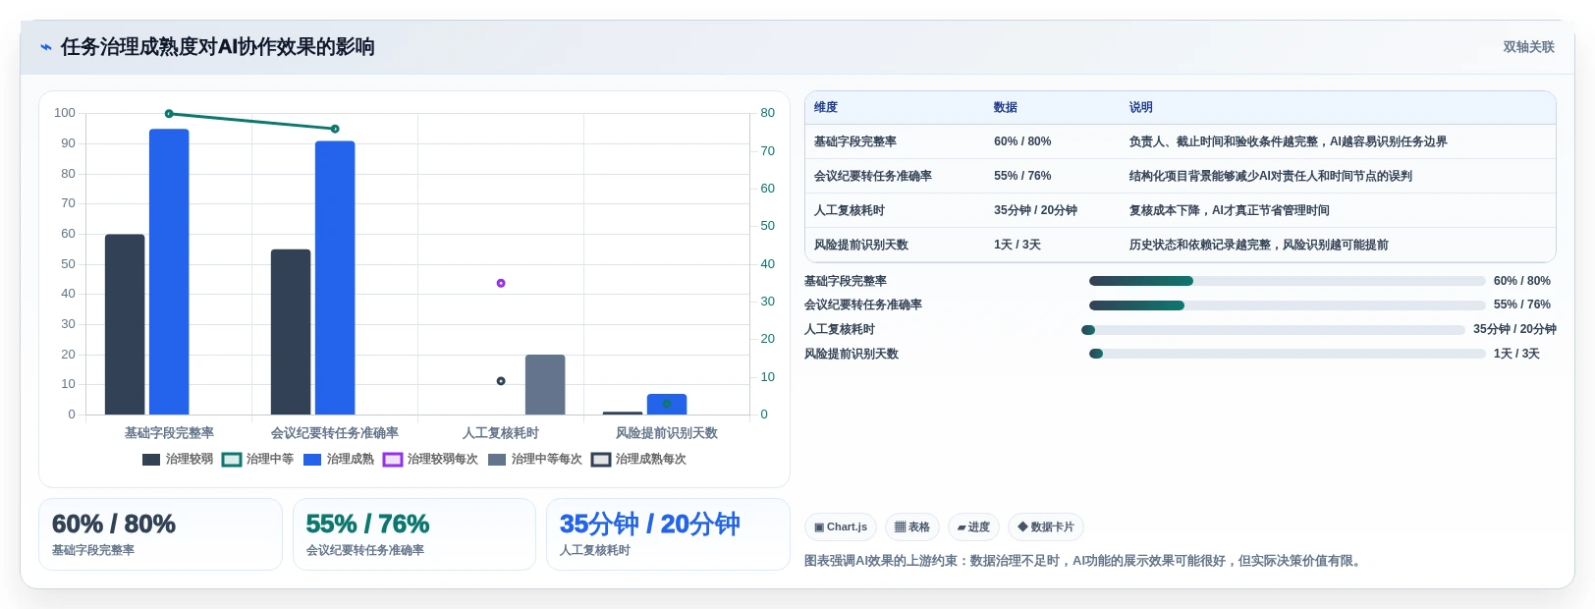Screen dimensions: 1595x609
Task: Click the 说明 column header
Action: [x=1140, y=107]
